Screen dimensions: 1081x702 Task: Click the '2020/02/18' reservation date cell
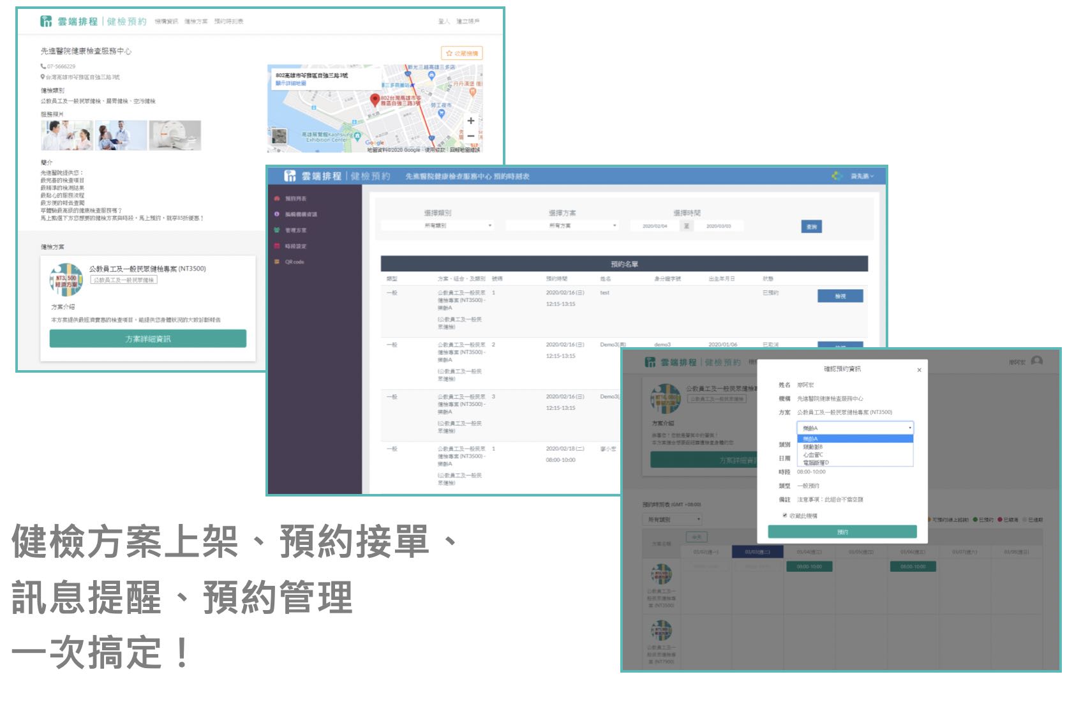tap(565, 449)
